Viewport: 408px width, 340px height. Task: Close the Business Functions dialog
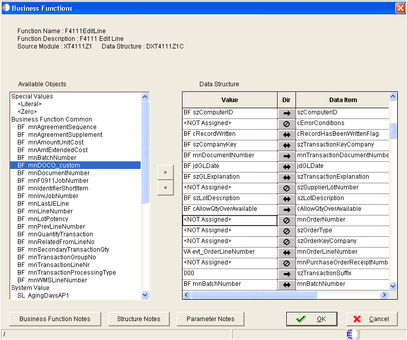point(400,8)
